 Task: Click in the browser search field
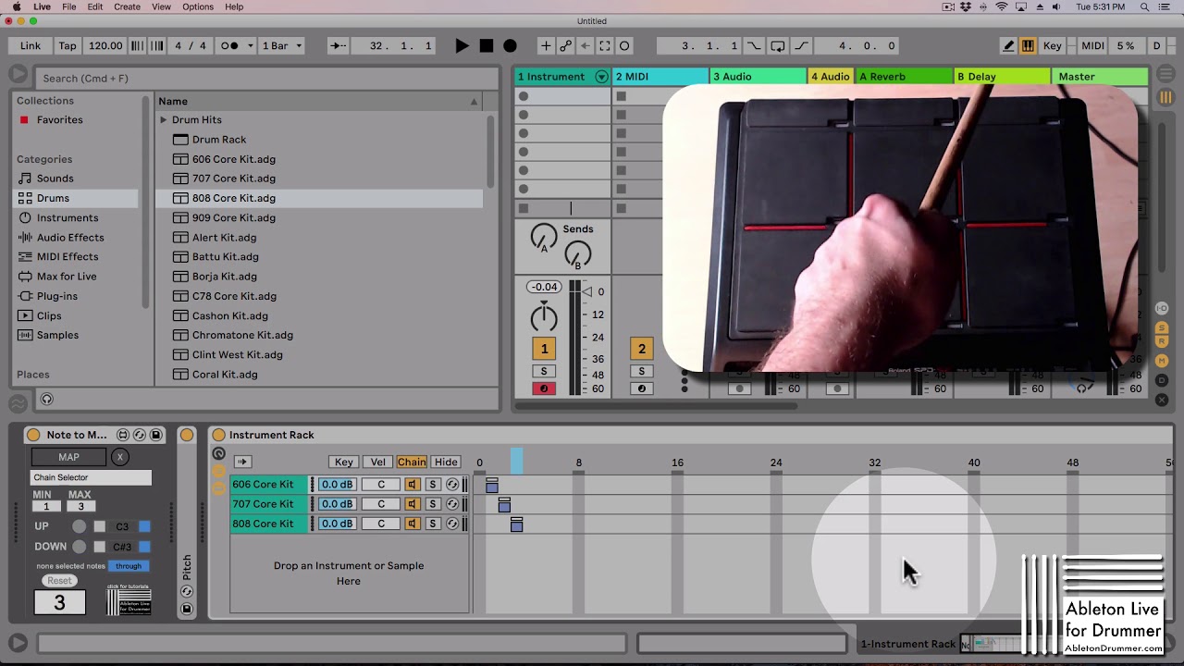(266, 79)
